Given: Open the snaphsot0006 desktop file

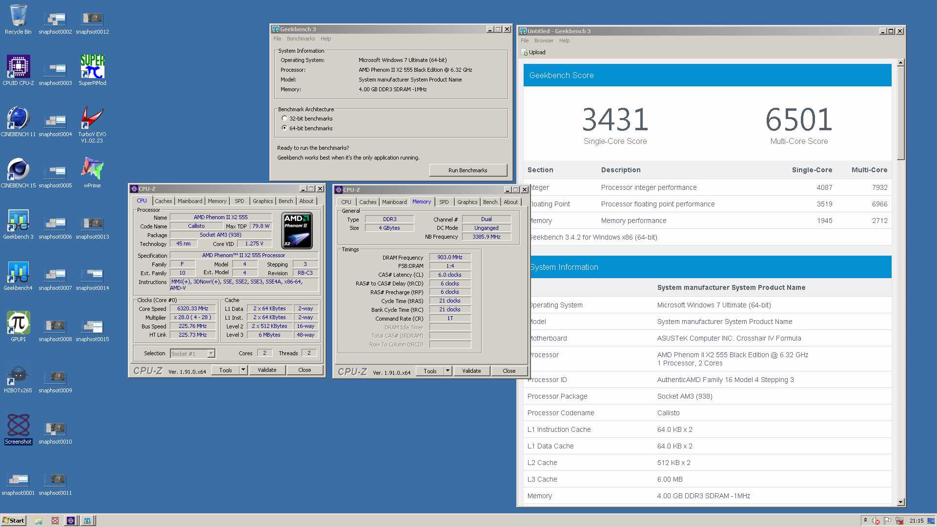Looking at the screenshot, I should [x=55, y=228].
